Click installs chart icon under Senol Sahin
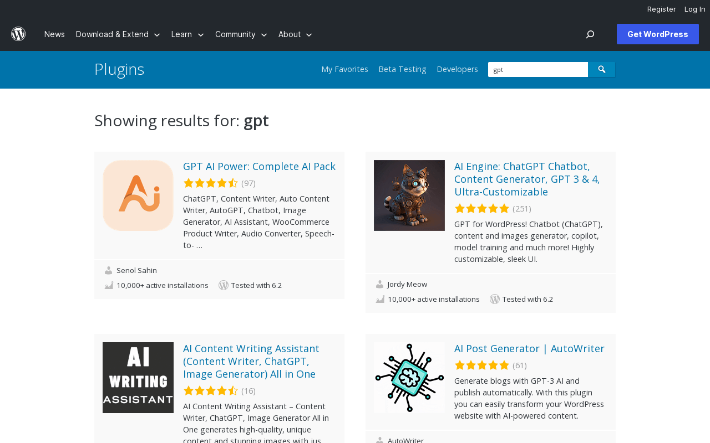 (x=109, y=286)
